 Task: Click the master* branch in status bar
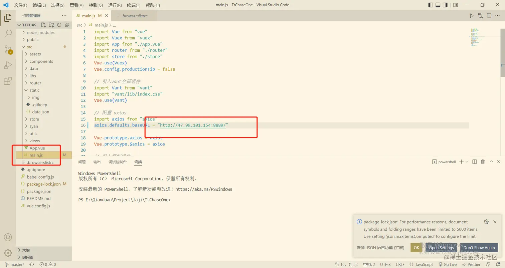[x=14, y=264]
